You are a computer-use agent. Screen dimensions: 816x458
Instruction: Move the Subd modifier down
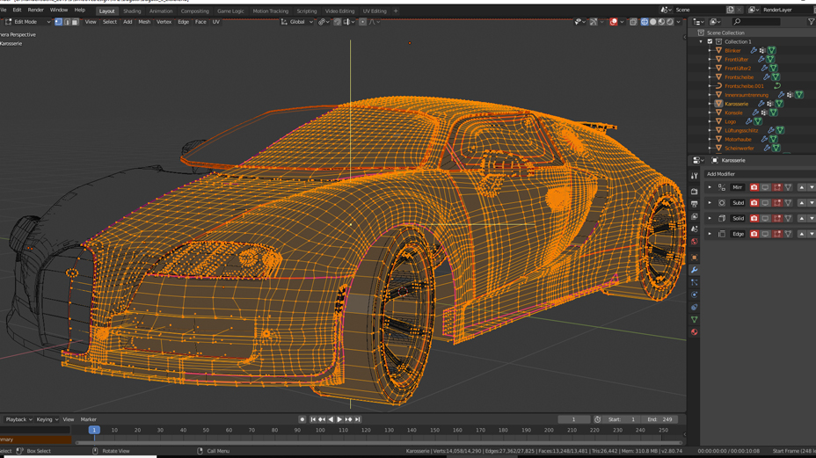(812, 203)
